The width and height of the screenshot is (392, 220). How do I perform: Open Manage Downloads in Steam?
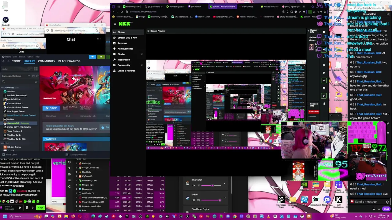pos(76,155)
